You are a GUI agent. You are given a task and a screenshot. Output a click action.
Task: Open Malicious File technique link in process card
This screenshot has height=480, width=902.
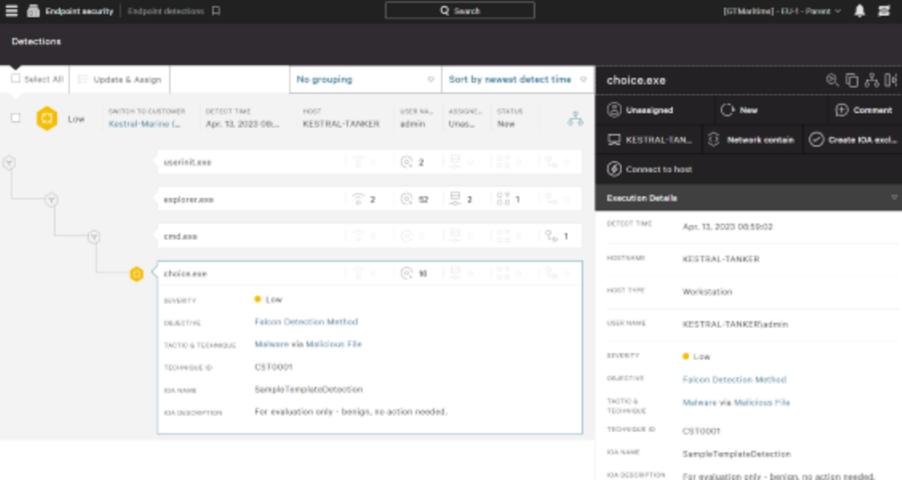click(x=334, y=343)
